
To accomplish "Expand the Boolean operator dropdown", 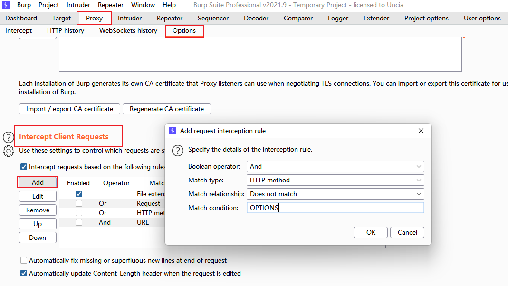I will [335, 166].
